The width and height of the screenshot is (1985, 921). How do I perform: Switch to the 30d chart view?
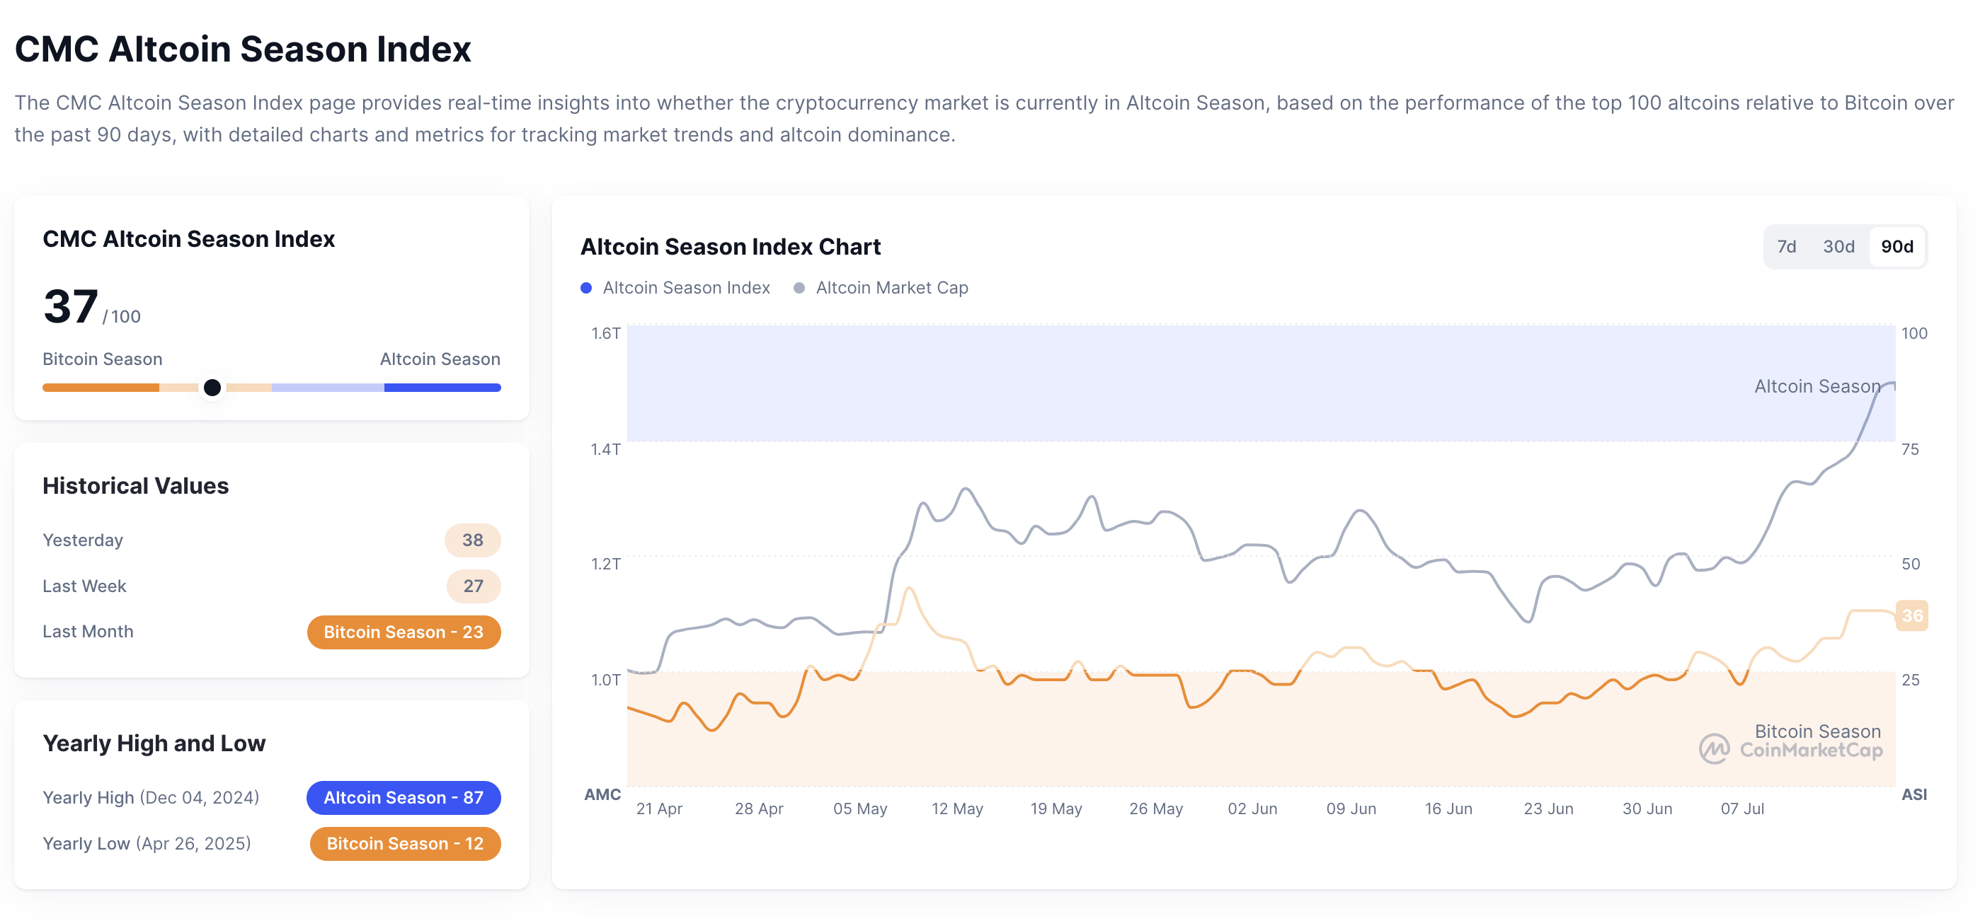[x=1841, y=246]
